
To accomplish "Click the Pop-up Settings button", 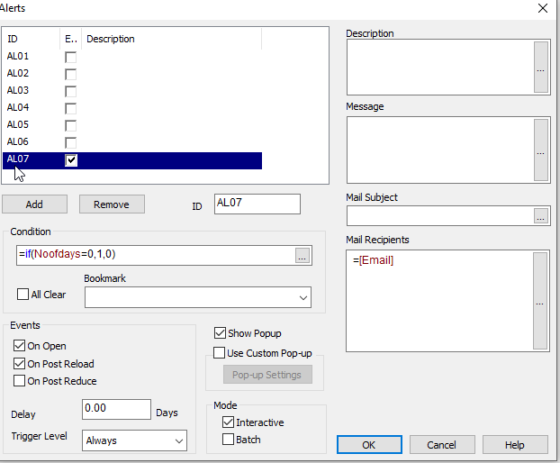I will pyautogui.click(x=267, y=375).
